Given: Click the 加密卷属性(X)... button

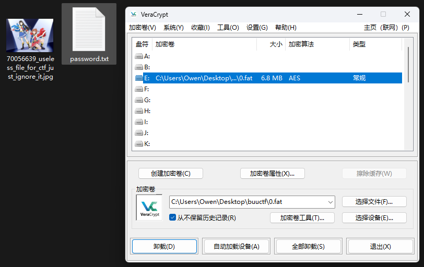Looking at the screenshot, I should [272, 173].
